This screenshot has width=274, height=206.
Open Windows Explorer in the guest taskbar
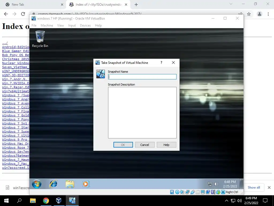[x=70, y=184]
